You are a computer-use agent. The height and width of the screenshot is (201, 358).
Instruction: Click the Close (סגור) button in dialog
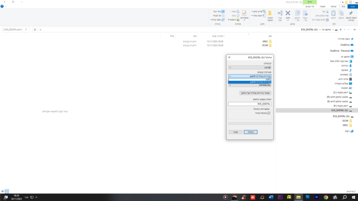coord(235,132)
